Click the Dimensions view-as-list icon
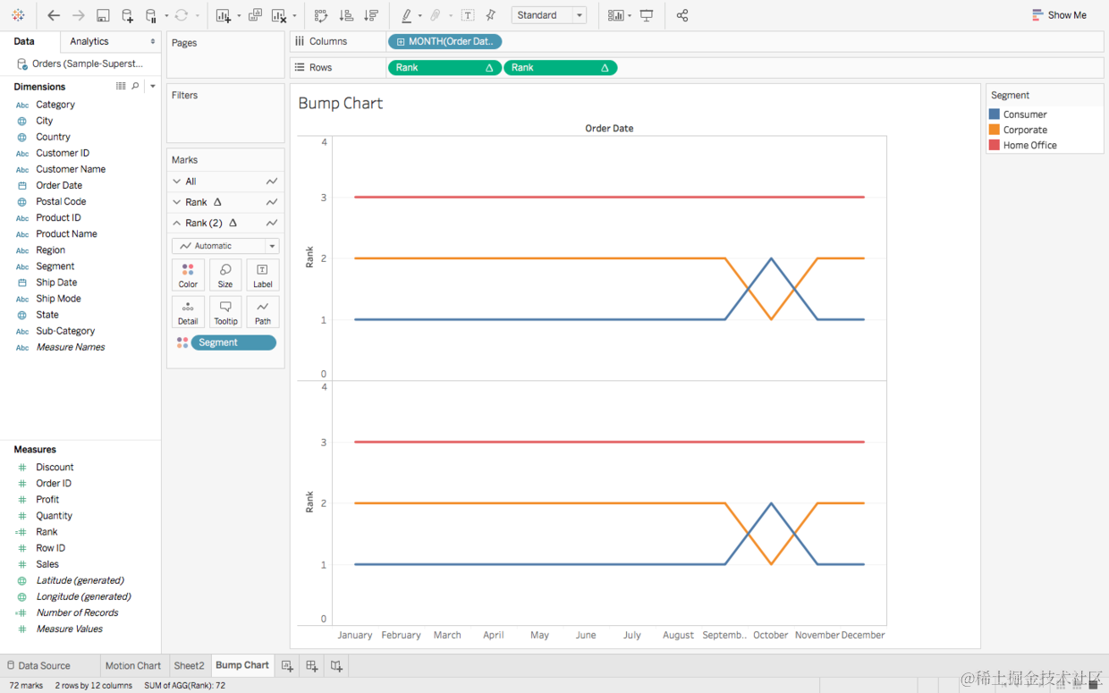 point(121,86)
